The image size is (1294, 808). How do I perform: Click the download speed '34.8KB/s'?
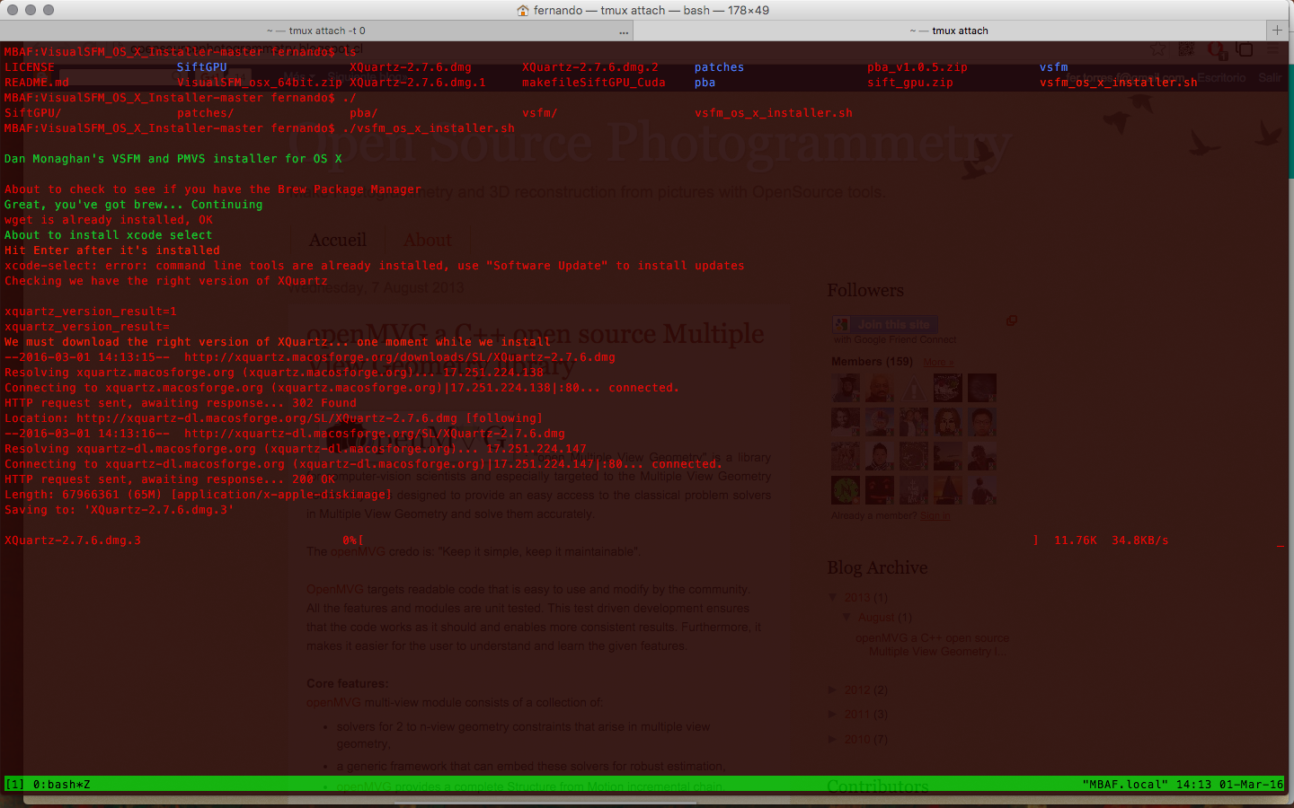click(x=1140, y=540)
